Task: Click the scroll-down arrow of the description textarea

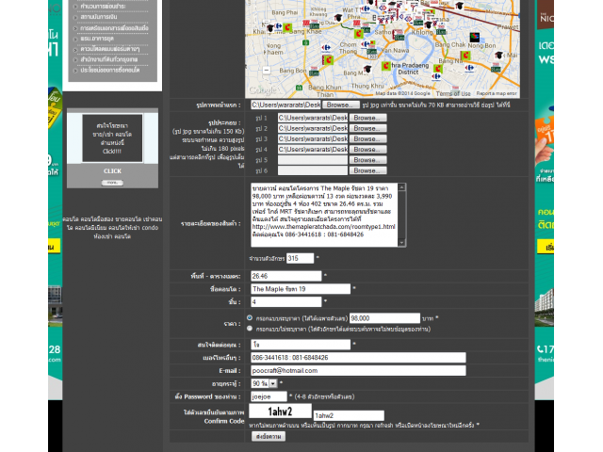Action: pos(399,244)
